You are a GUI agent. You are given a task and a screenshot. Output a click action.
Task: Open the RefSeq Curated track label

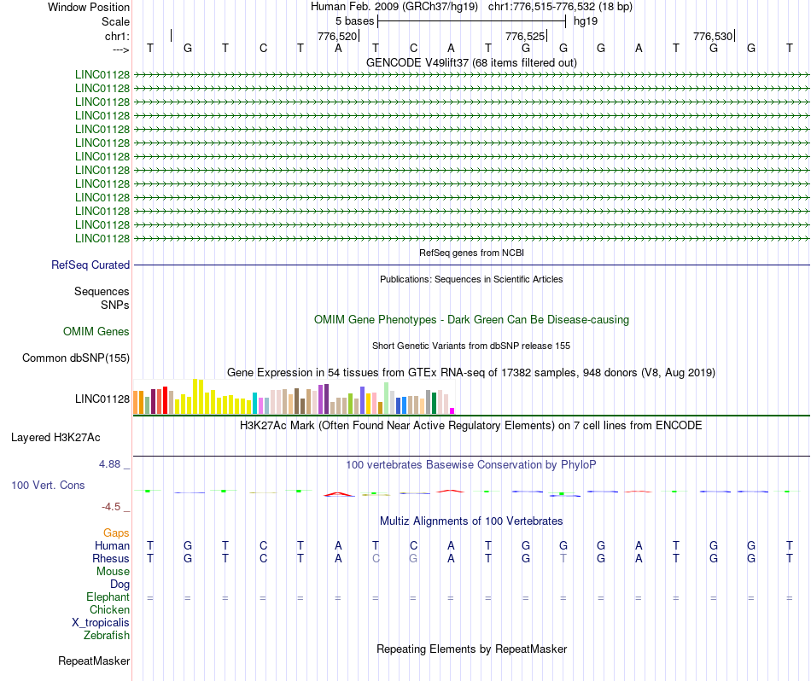pos(90,265)
